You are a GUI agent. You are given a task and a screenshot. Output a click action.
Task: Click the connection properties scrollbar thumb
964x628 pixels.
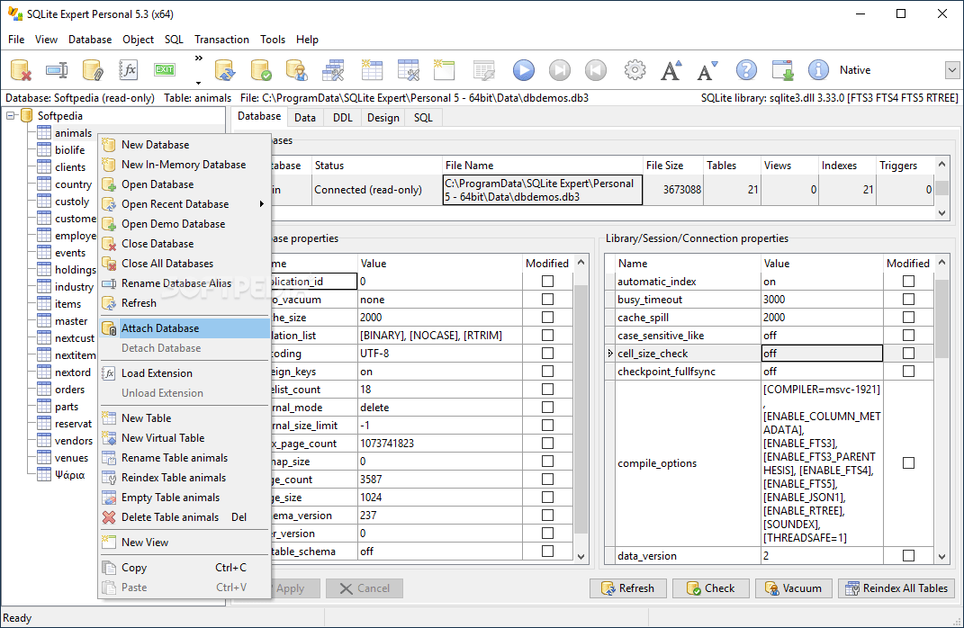pos(941,318)
